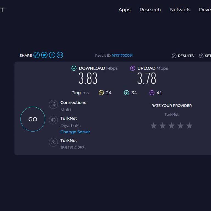Click the TurkNet server name above Diyarbakir
Screen dimensions: 211x211
69,118
